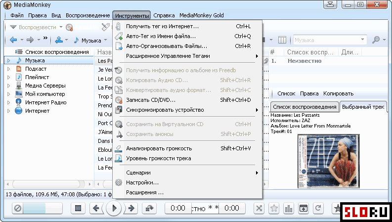Open the Файл menu

(17, 15)
